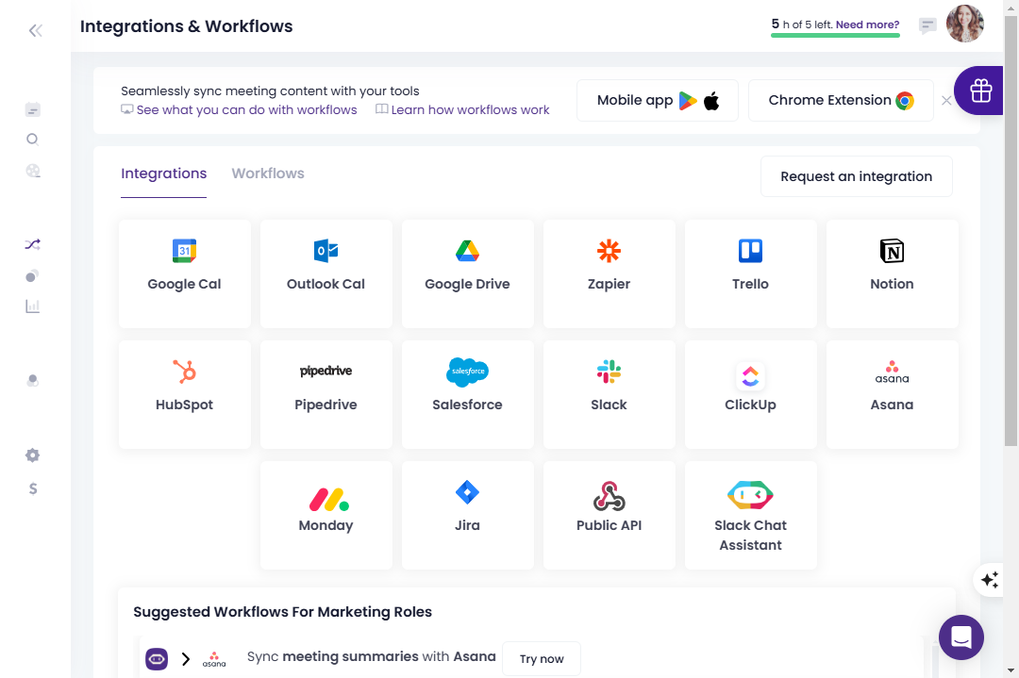Open settings gear icon in sidebar
Screen dimensions: 1019x678
[32, 455]
